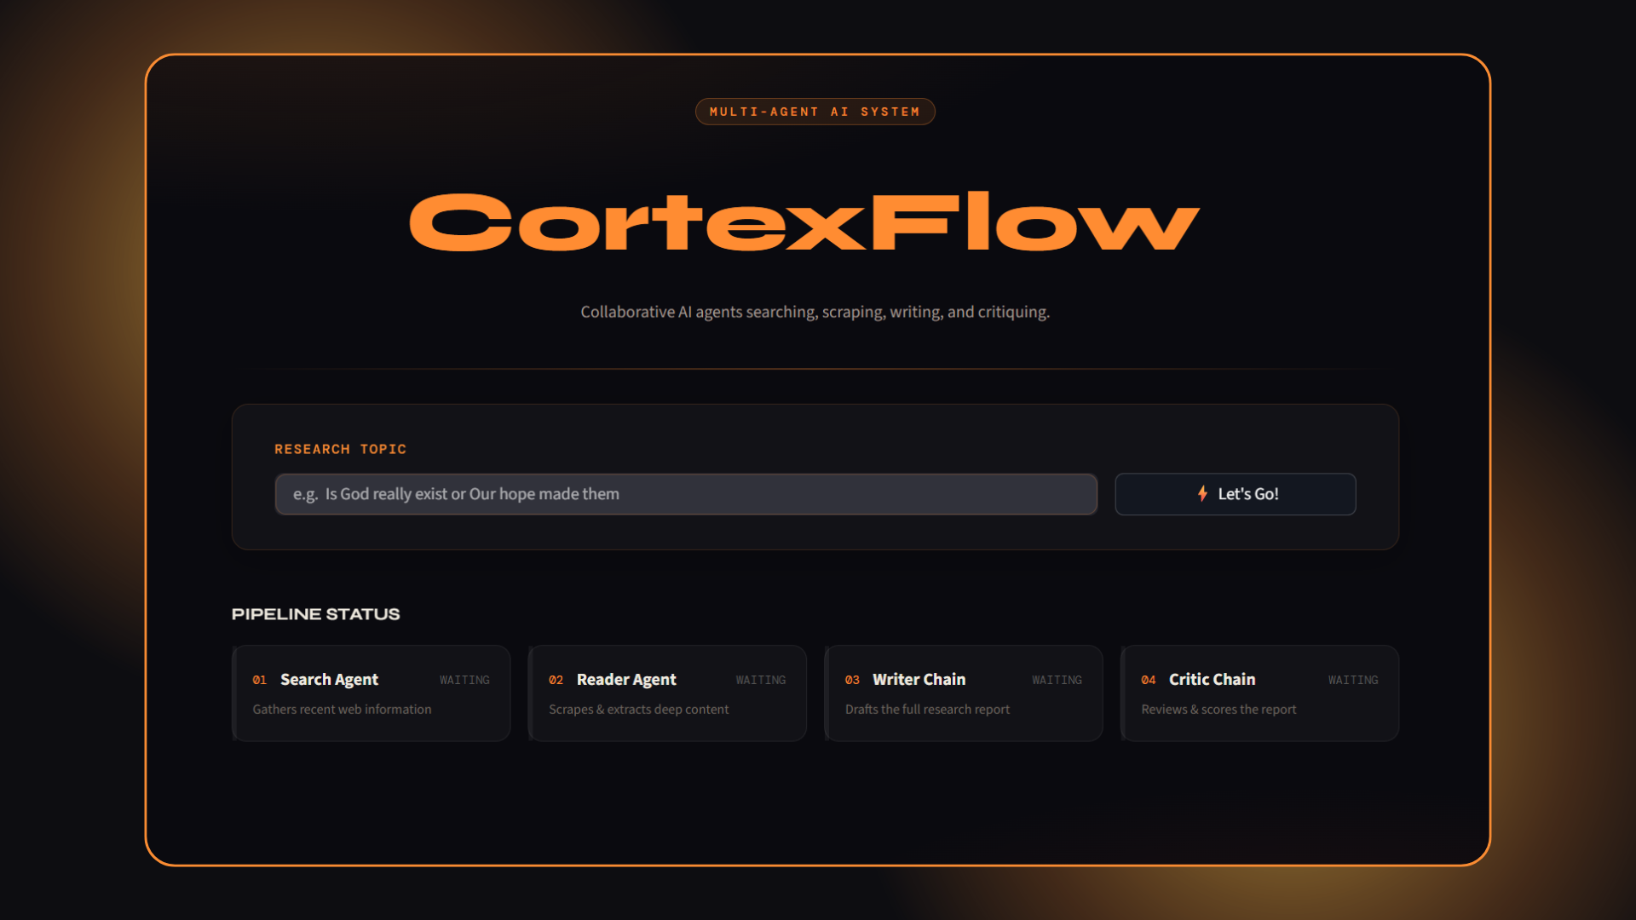Click step number 04 on Critic Chain
Image resolution: width=1636 pixels, height=920 pixels.
click(1149, 680)
